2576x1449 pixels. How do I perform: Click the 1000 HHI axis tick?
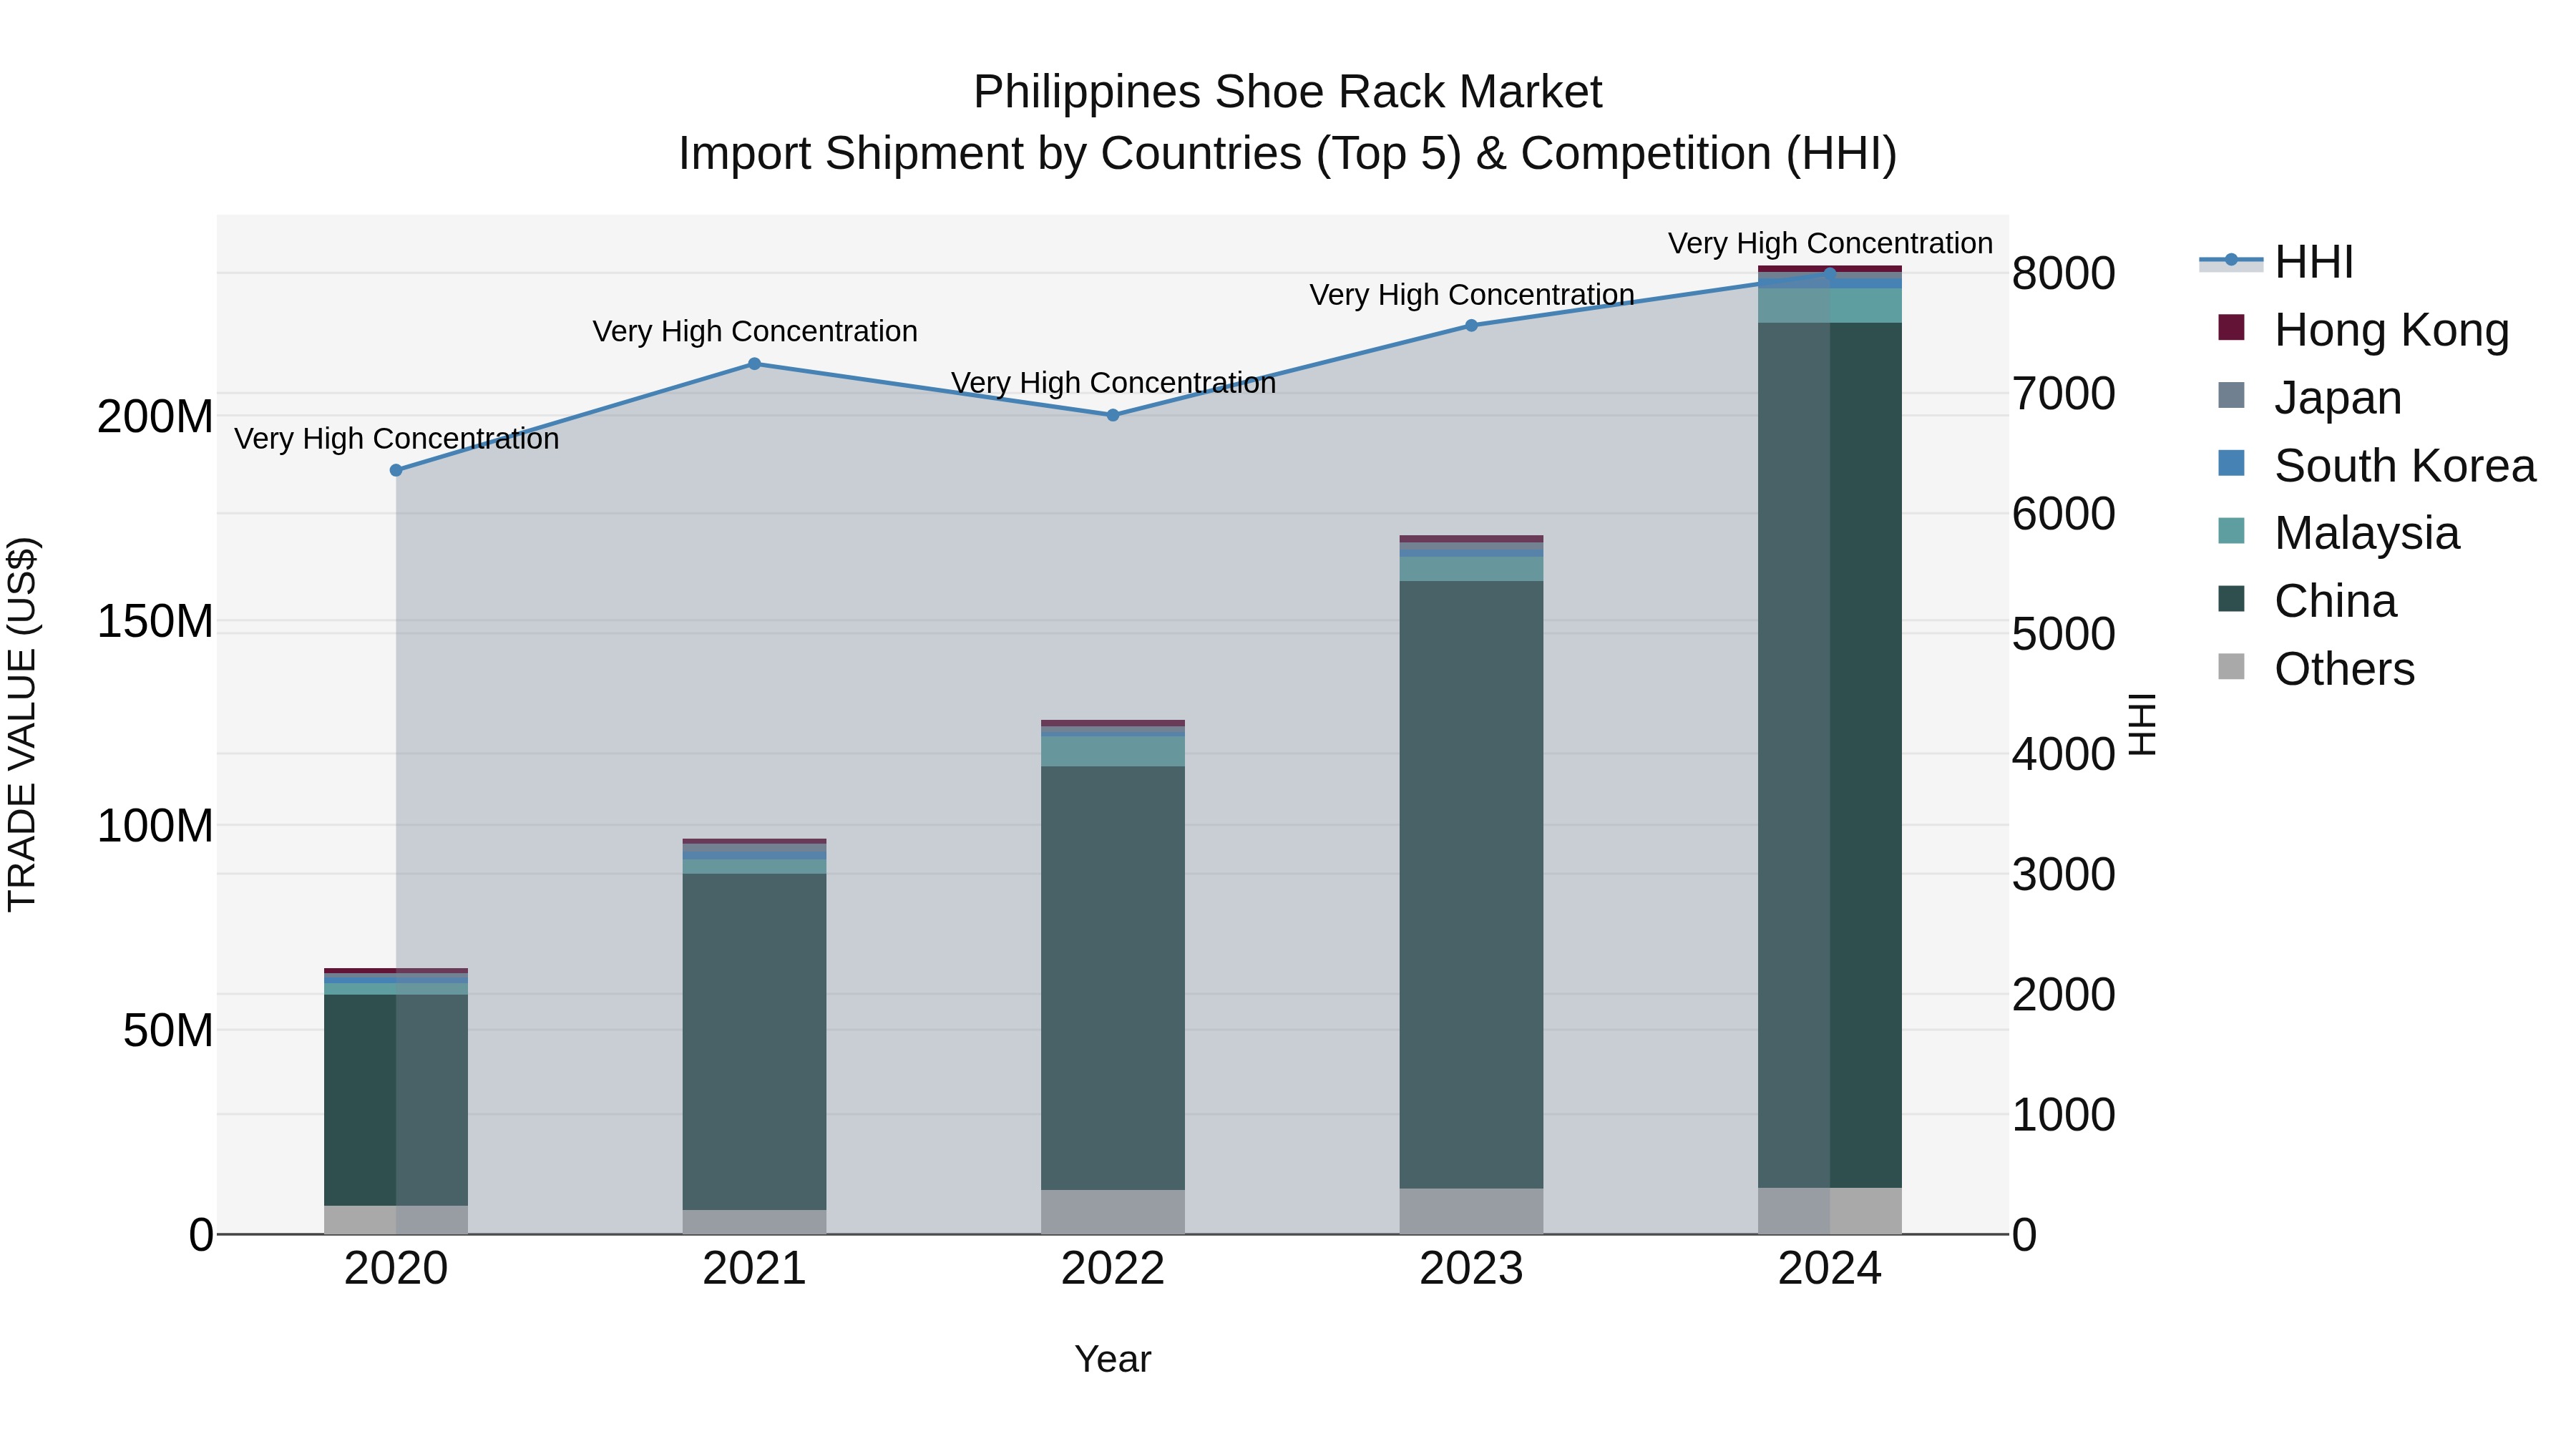(2063, 1114)
